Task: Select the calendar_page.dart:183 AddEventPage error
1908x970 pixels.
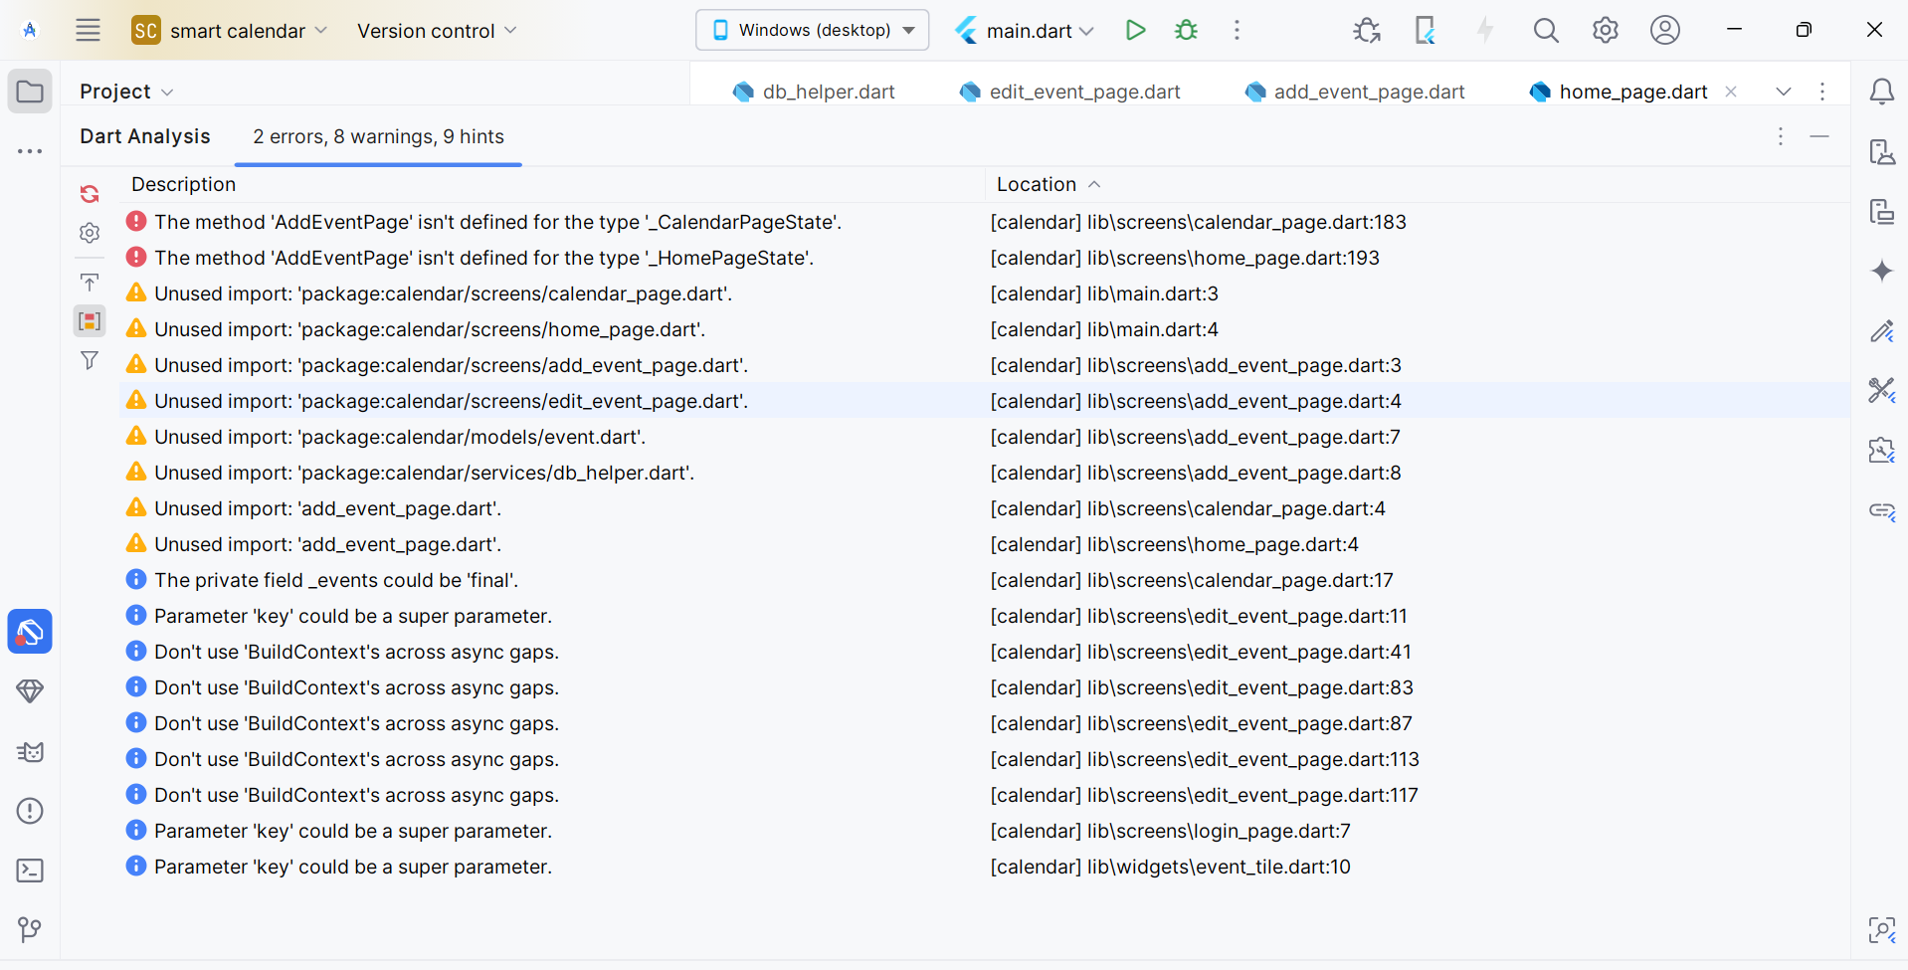Action: (497, 222)
